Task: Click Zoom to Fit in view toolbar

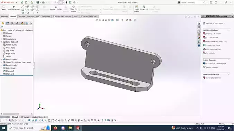Action: click(x=97, y=20)
